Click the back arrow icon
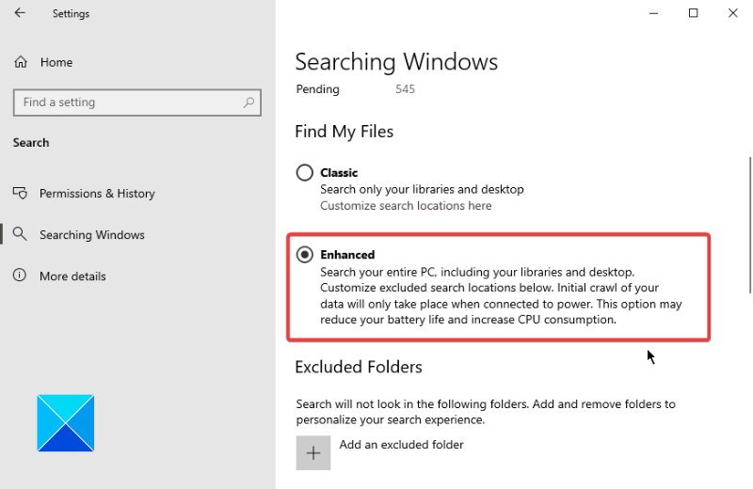This screenshot has width=753, height=489. (20, 14)
